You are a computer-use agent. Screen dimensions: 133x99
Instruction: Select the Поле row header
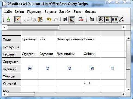(x=11, y=39)
